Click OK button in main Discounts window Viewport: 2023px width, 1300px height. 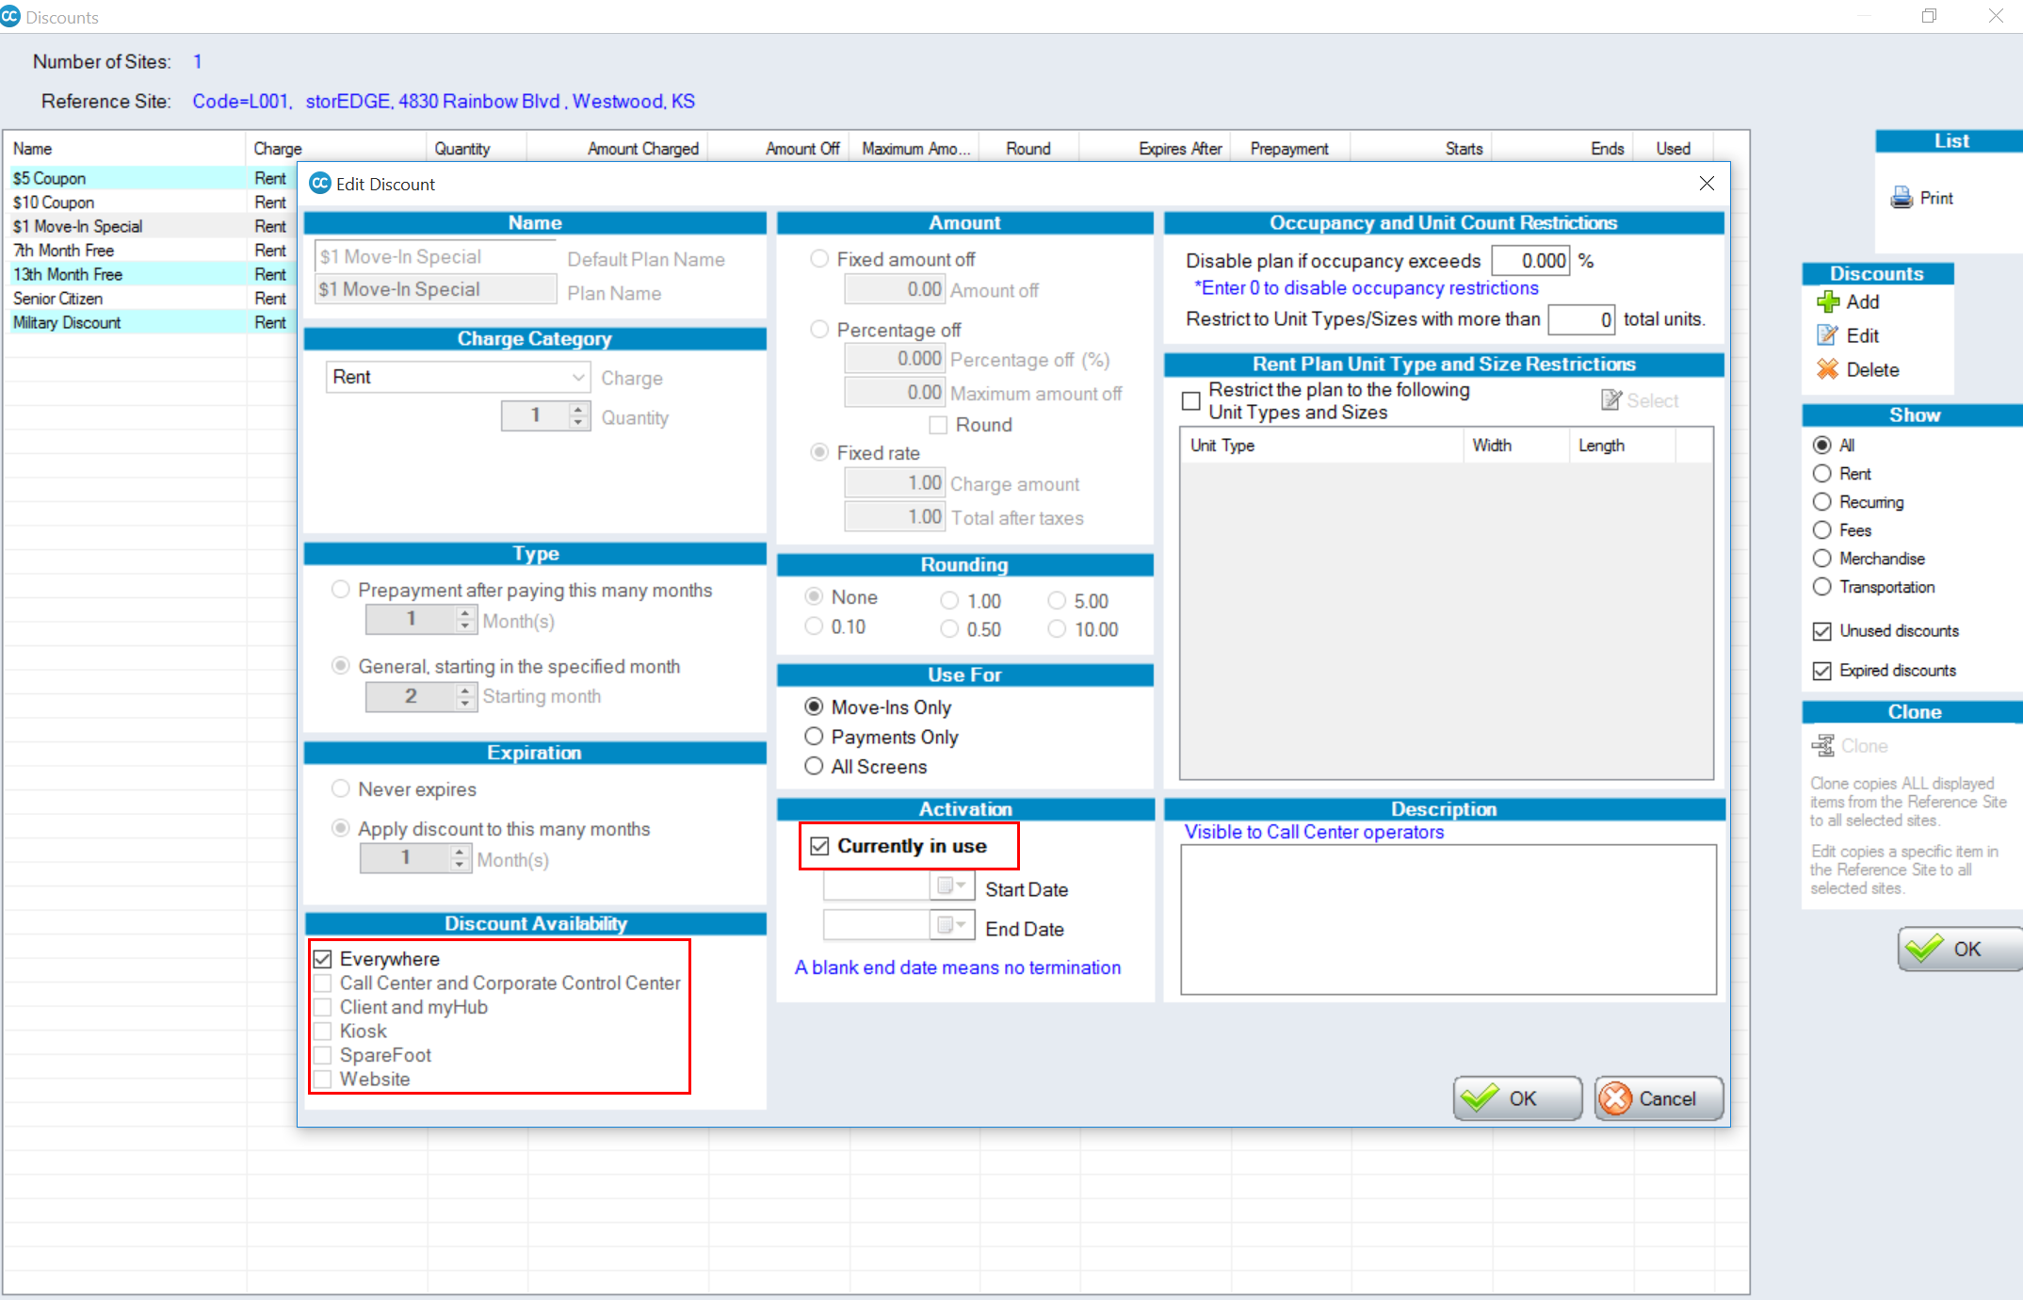[x=1960, y=949]
